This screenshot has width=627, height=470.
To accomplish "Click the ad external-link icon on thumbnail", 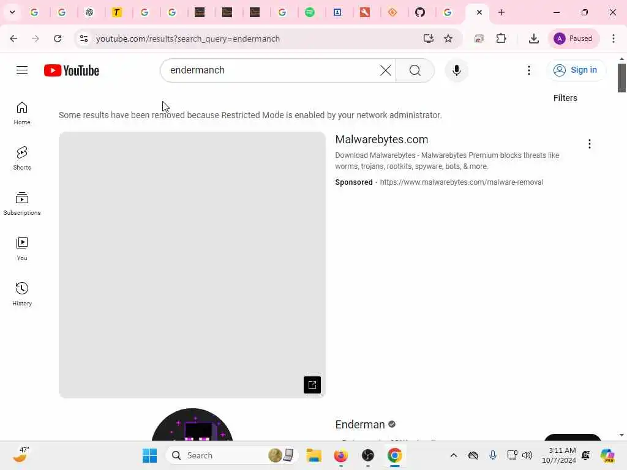I will pos(312,385).
